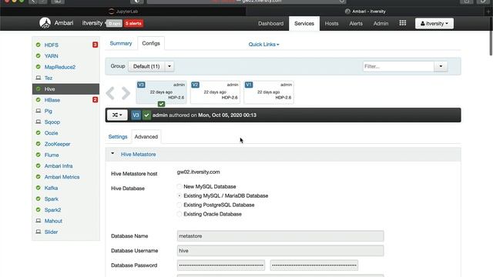Screen dimensions: 493x277
Task: Click the Mahout client laptop icon
Action: pyautogui.click(x=38, y=221)
